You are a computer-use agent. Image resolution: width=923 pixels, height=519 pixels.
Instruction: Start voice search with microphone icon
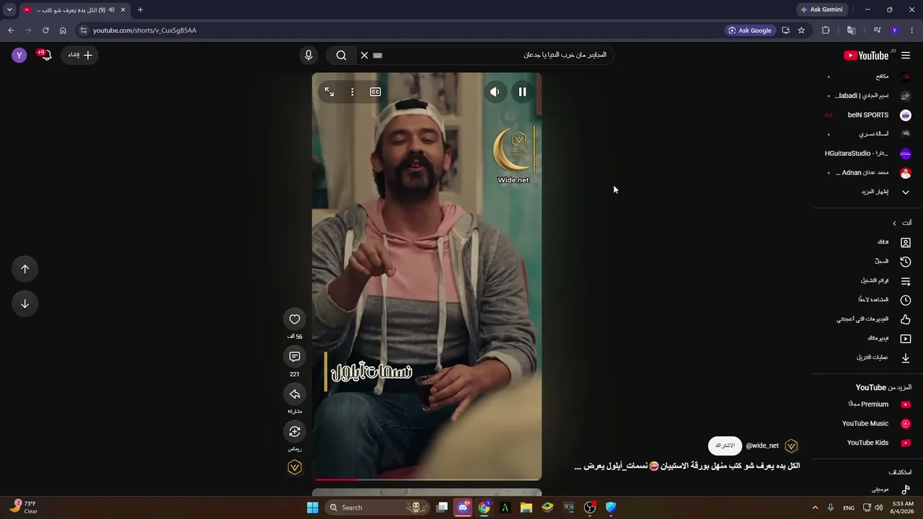point(309,55)
